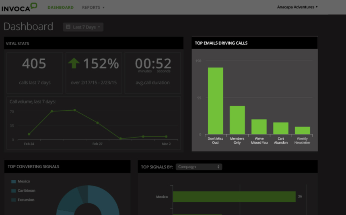346x215 pixels.
Task: Open the Last 7 Days date range picker
Action: pos(83,27)
